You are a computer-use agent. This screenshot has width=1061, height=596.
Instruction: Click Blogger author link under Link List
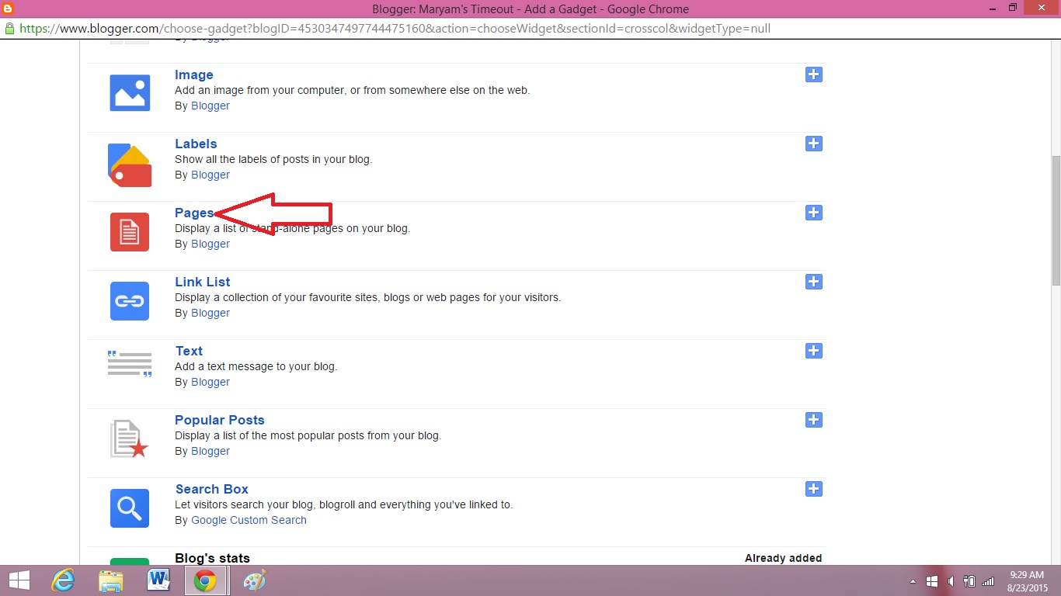[x=210, y=313]
